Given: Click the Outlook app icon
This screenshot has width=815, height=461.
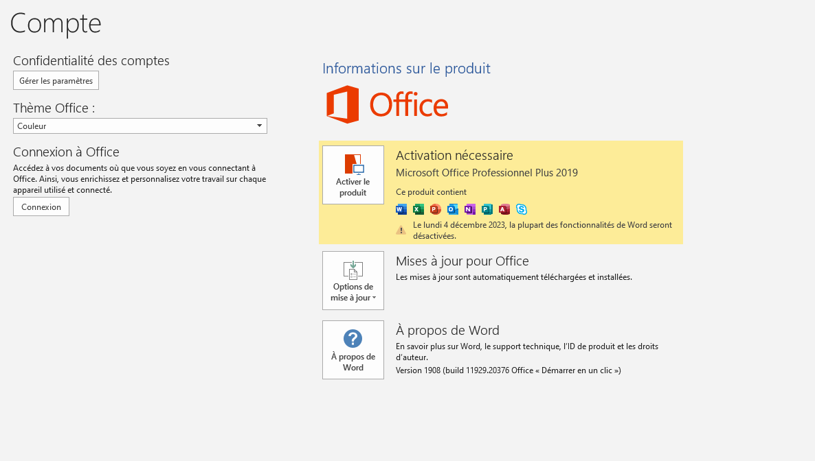Looking at the screenshot, I should (453, 209).
